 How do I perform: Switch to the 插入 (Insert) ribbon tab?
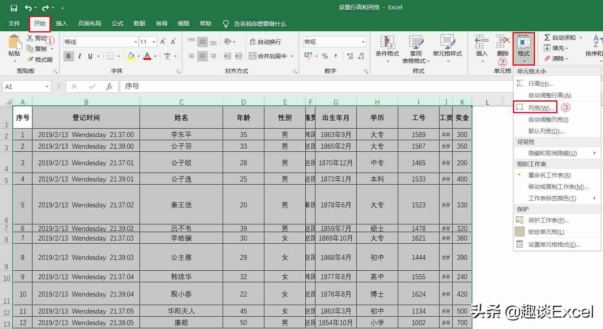(x=62, y=24)
